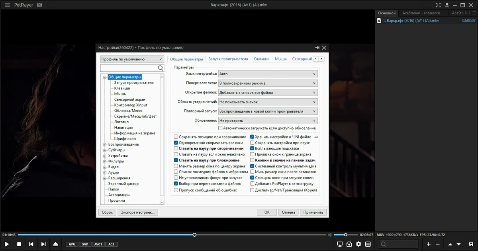Open the 'Обновления' dropdown
This screenshot has width=478, height=251.
tap(268, 121)
